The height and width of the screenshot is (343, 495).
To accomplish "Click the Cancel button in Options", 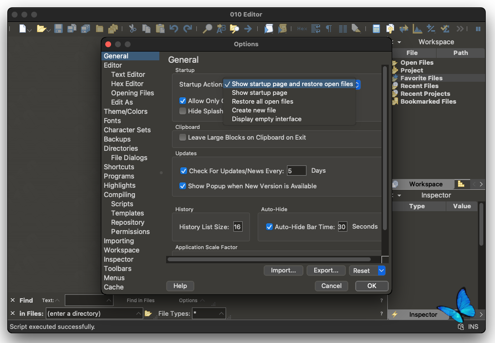I will coord(331,286).
